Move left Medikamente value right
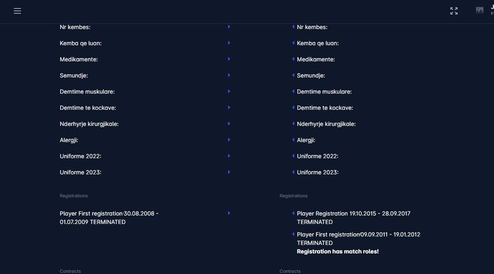This screenshot has width=494, height=274. click(x=229, y=59)
